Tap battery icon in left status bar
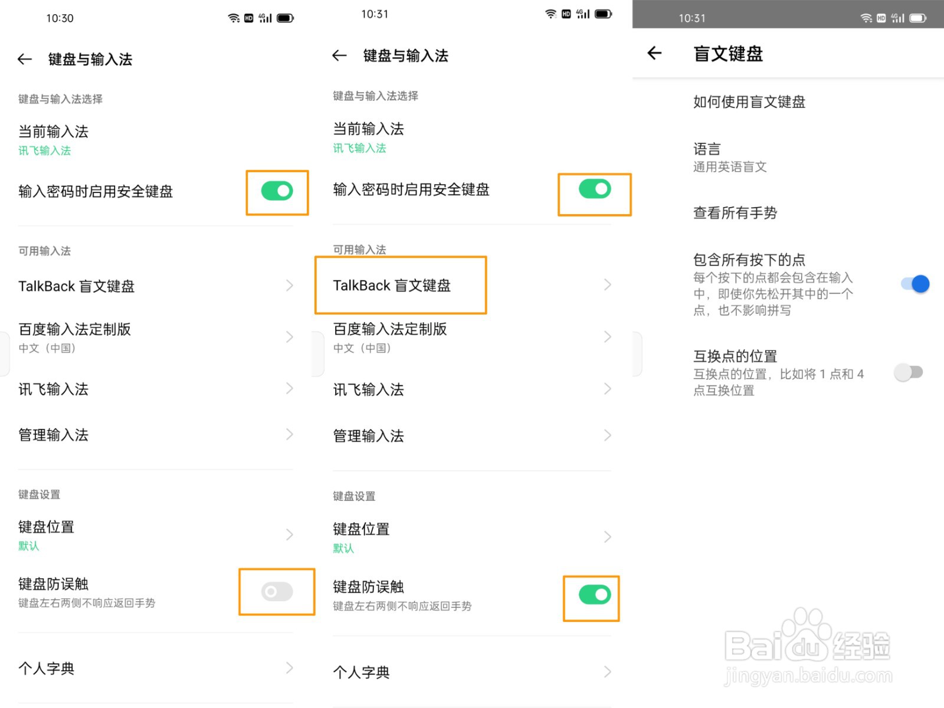Screen dimensions: 944x708 pos(285,18)
